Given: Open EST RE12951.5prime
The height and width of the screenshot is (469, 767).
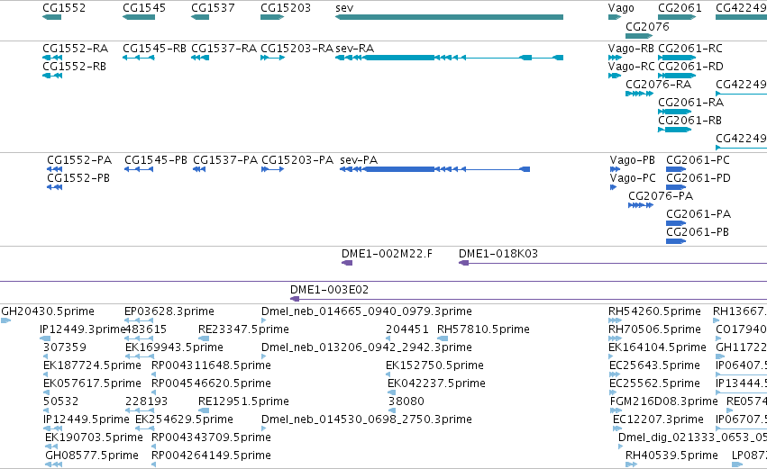Looking at the screenshot, I should point(243,402).
